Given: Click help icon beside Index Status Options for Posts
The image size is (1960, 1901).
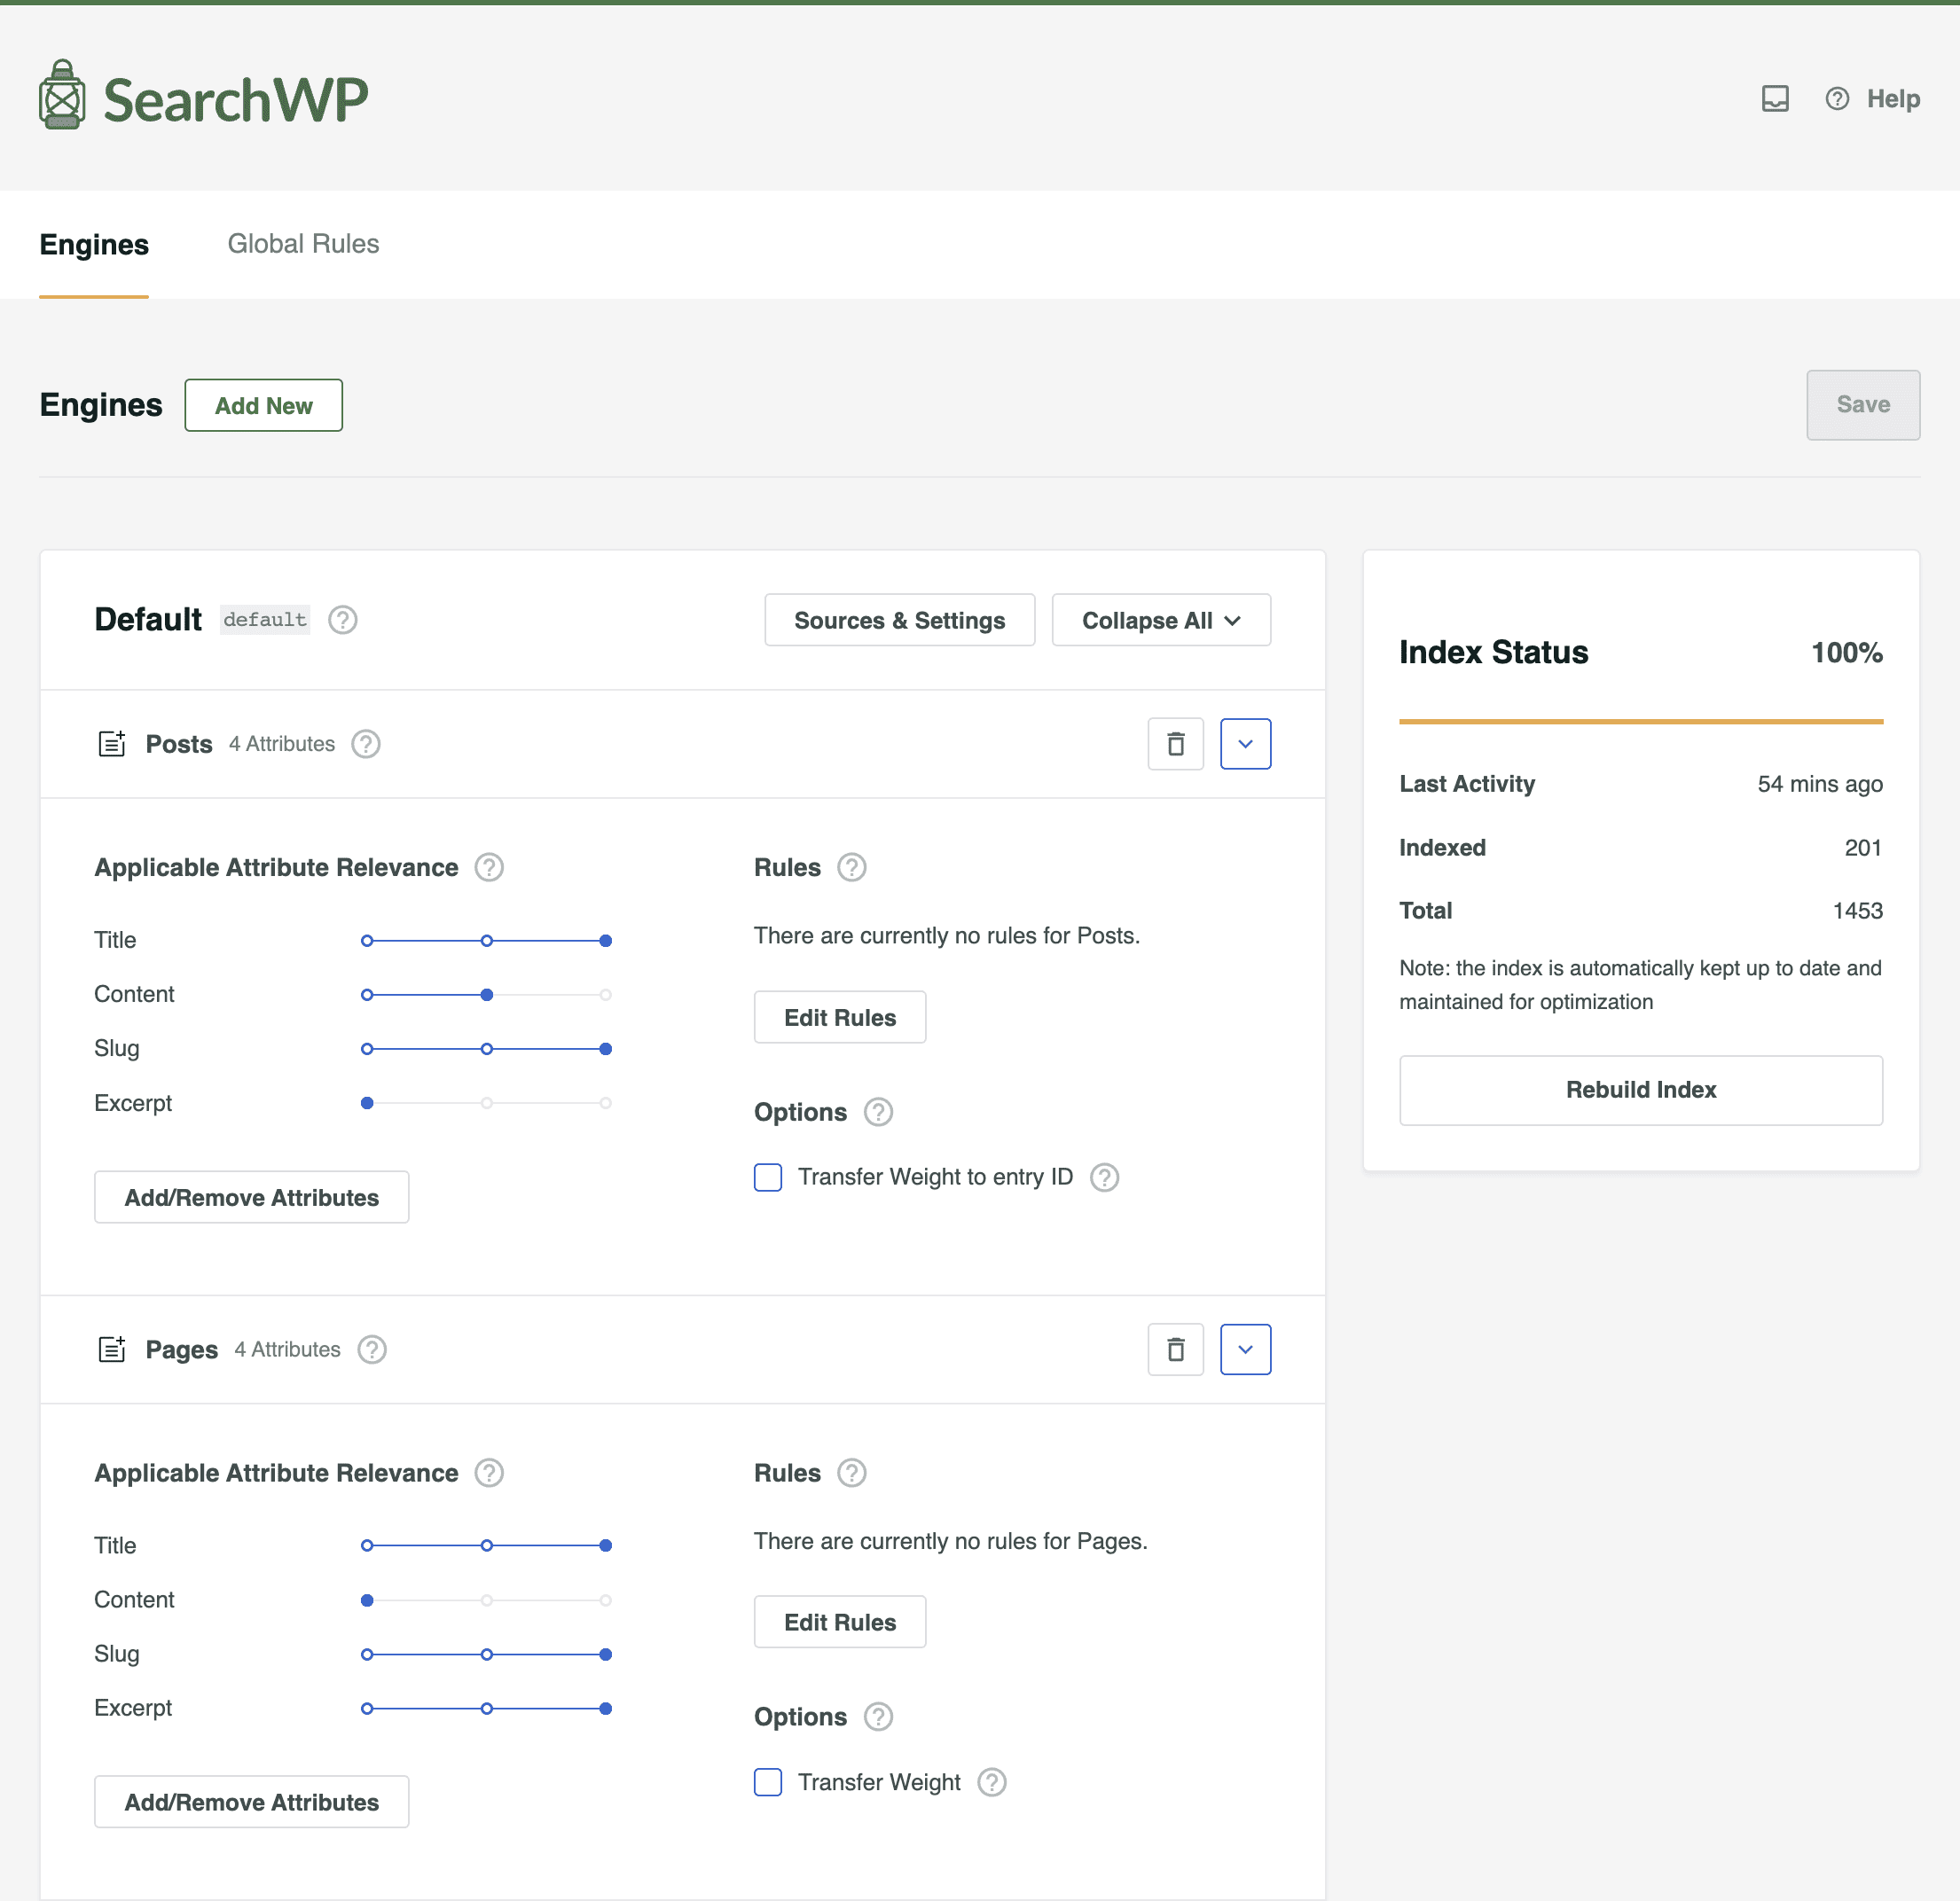Looking at the screenshot, I should (878, 1112).
